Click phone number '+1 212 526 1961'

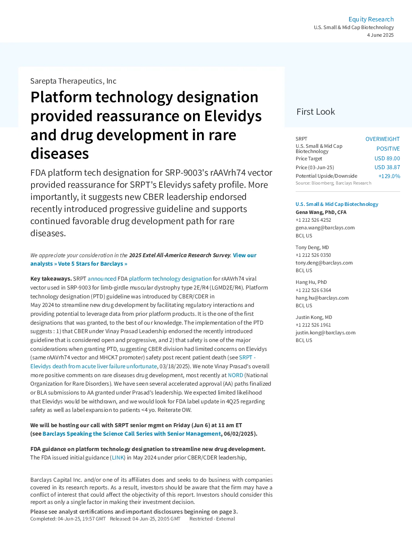(x=313, y=325)
